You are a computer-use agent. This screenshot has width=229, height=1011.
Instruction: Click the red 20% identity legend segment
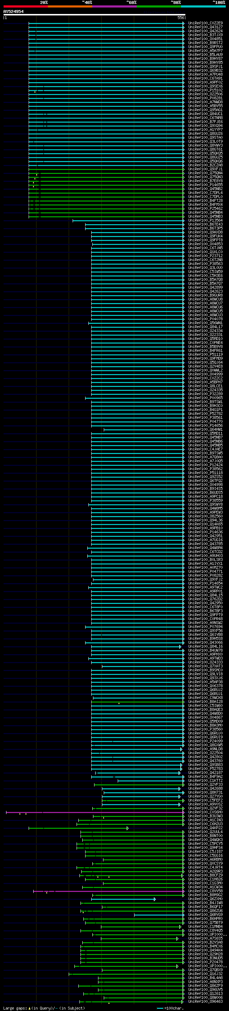pyautogui.click(x=26, y=6)
